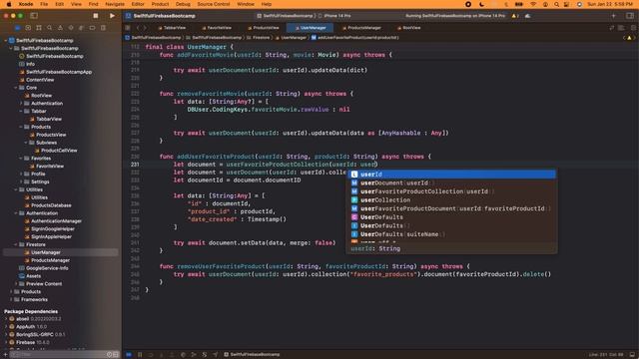Select the UserManager editor tab

pos(311,28)
